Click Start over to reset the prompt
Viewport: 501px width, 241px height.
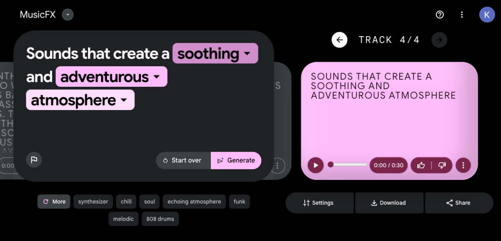point(183,160)
